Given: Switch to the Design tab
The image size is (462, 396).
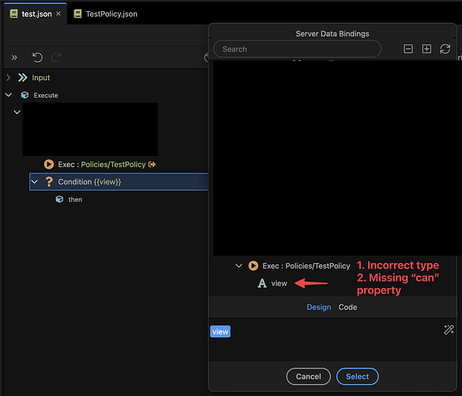Looking at the screenshot, I should (319, 307).
